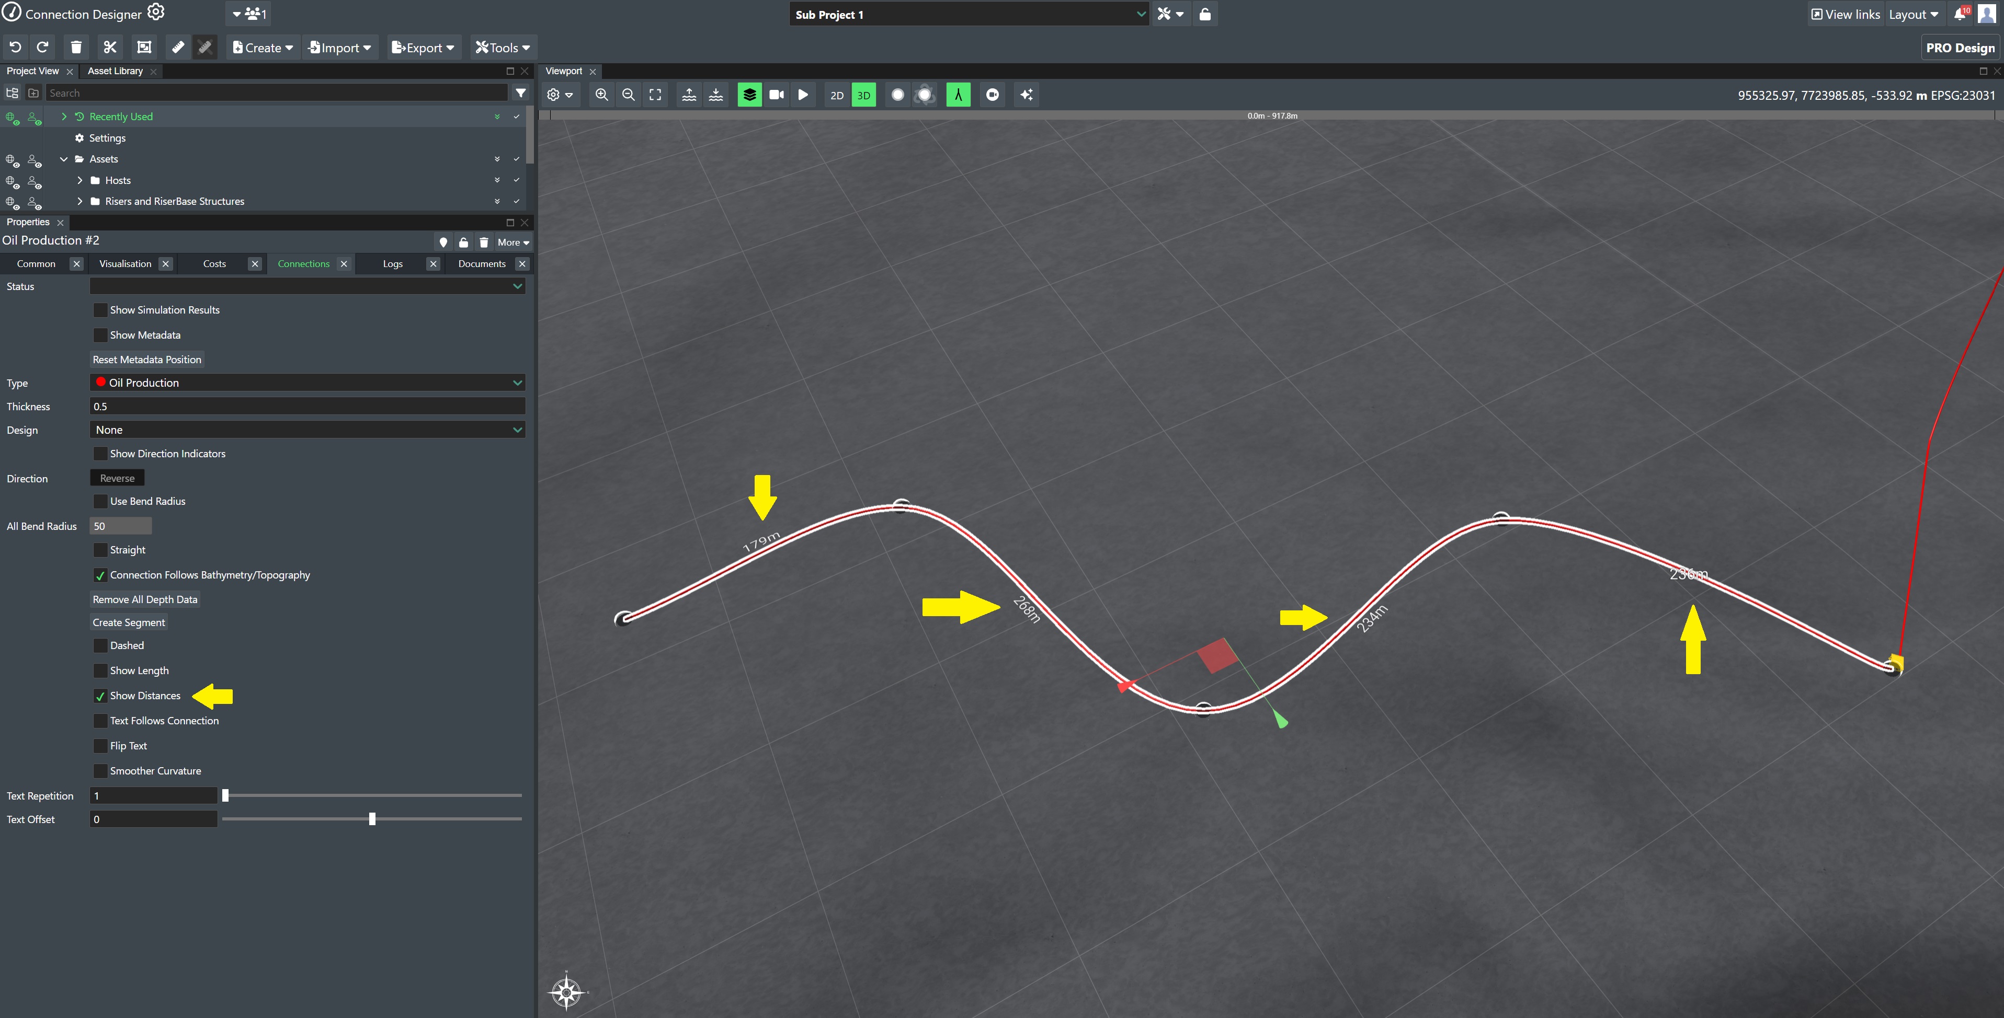2004x1018 pixels.
Task: Uncheck the Show Distances checkbox
Action: click(100, 696)
